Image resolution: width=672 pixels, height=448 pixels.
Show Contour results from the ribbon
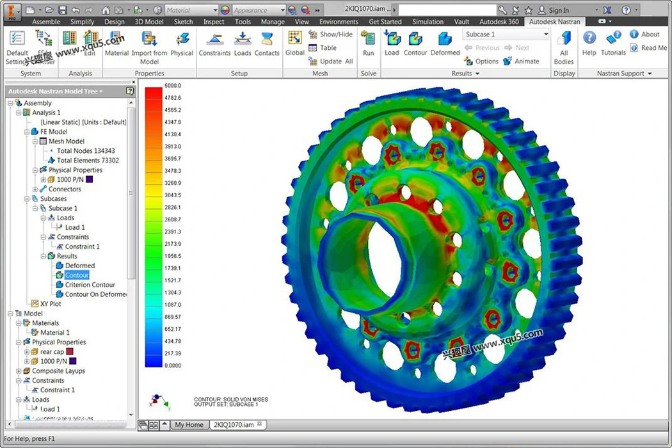click(x=415, y=44)
